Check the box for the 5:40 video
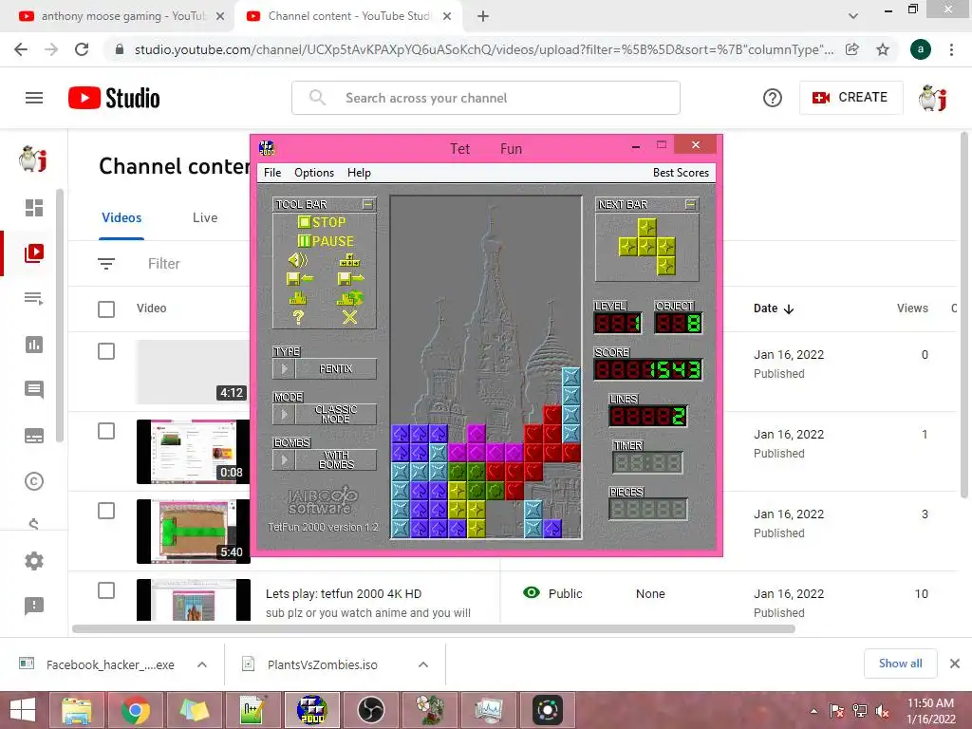This screenshot has width=972, height=729. 106,511
